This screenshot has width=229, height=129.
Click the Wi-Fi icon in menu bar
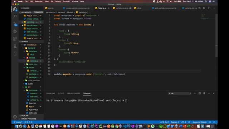point(167,1)
